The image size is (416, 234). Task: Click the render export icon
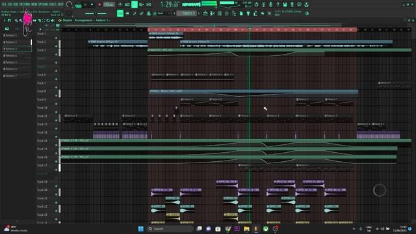292,5
